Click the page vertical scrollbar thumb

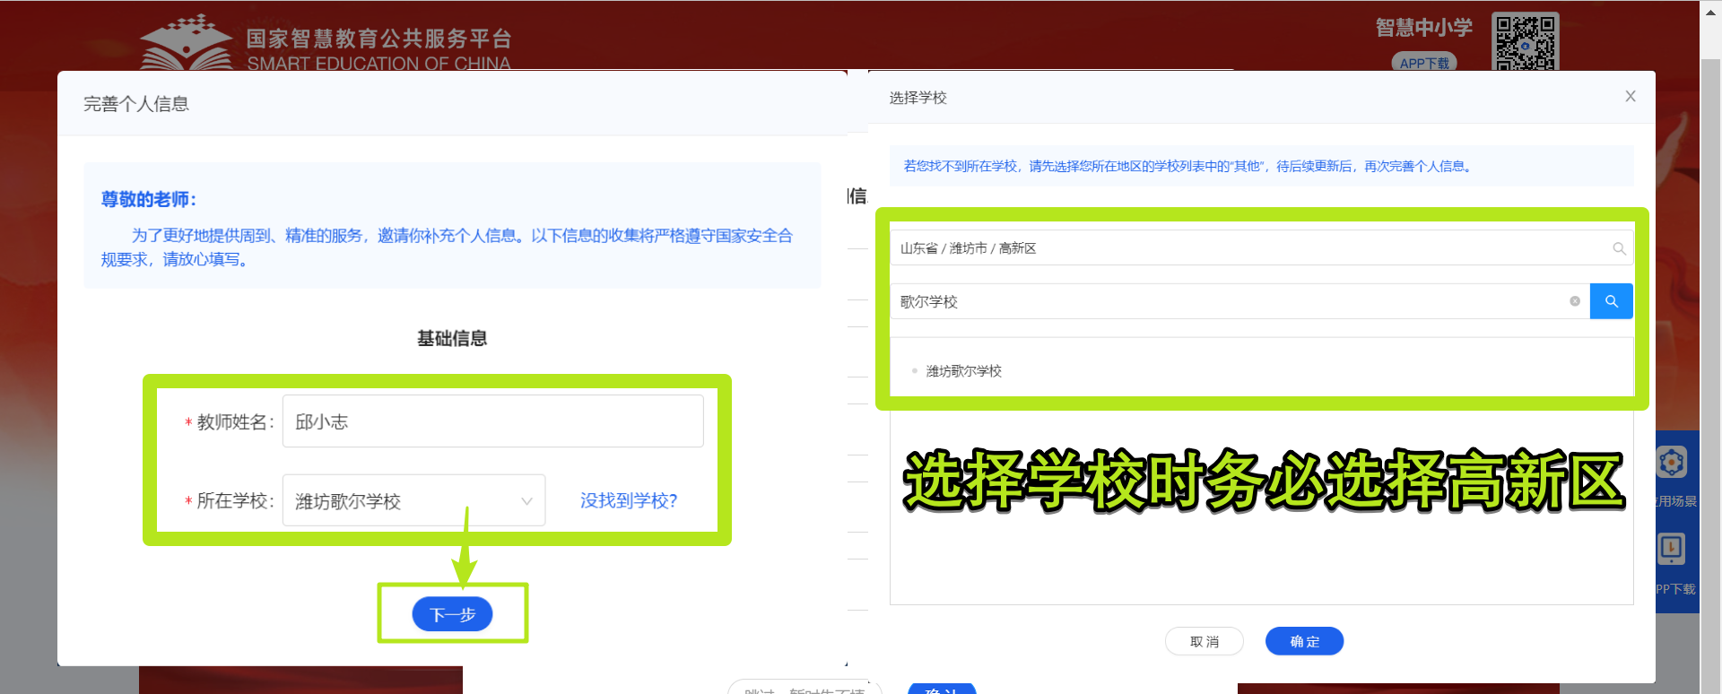[1711, 359]
